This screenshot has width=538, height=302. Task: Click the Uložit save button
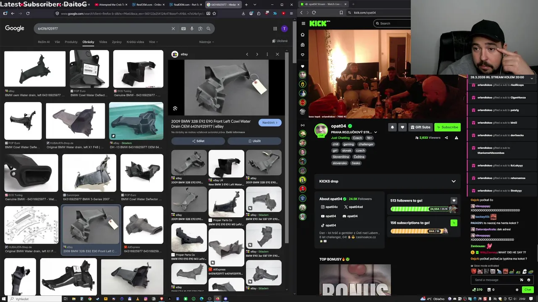[254, 141]
